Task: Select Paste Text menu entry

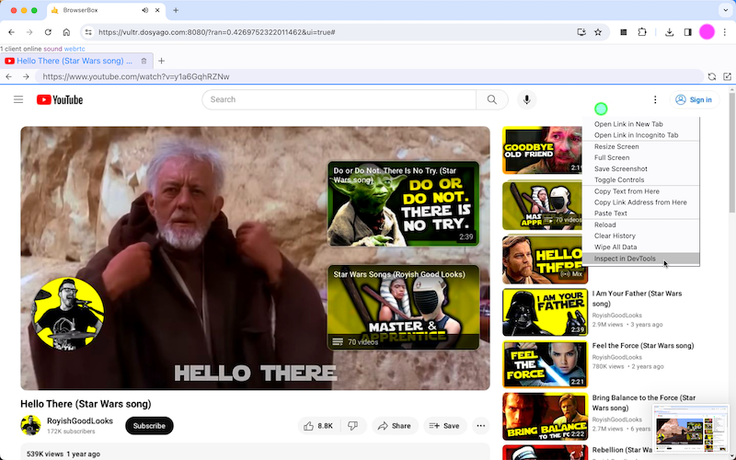Action: click(x=611, y=213)
